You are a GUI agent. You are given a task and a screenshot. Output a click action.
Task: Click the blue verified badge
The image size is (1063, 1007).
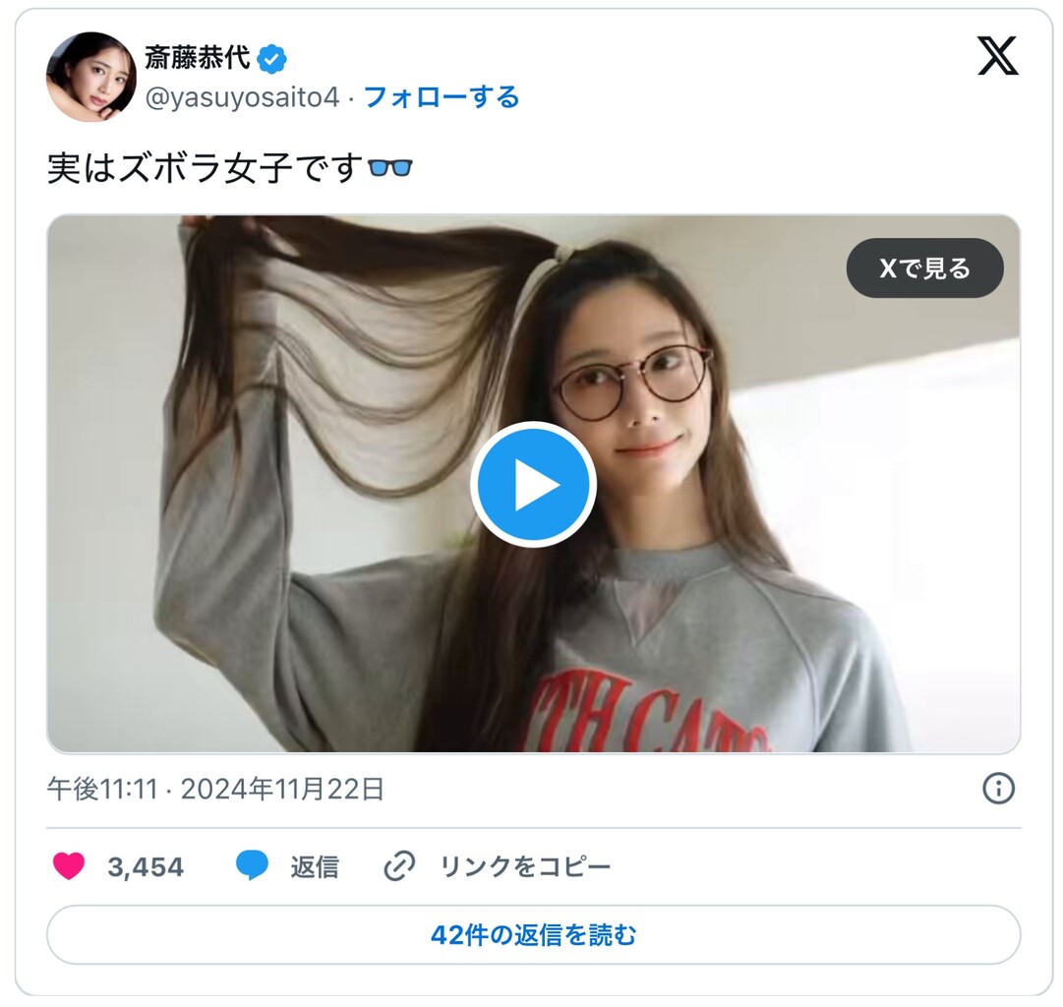pyautogui.click(x=271, y=60)
